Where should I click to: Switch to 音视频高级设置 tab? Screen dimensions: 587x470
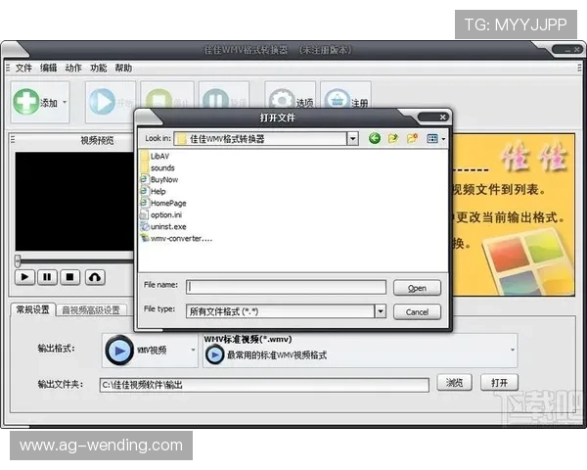click(91, 310)
